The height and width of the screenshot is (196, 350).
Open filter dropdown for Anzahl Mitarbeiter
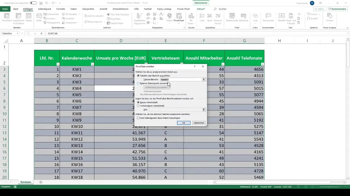tap(223, 64)
